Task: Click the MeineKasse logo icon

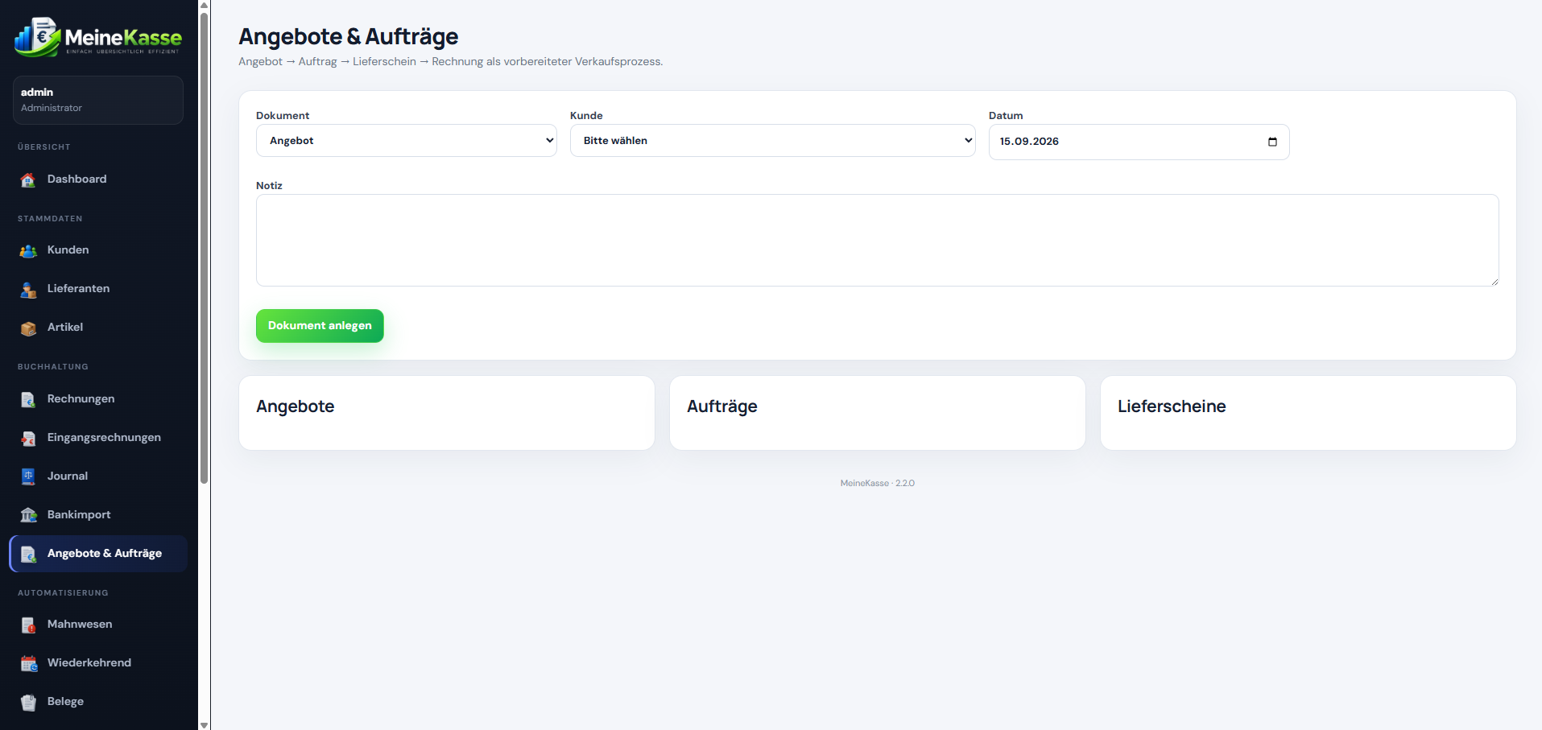Action: 37,37
